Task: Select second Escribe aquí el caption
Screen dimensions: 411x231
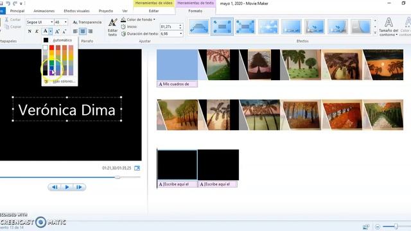Action: 218,184
